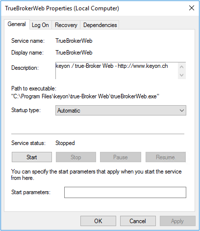
Task: Click the Stopped service status text
Action: tap(65, 143)
